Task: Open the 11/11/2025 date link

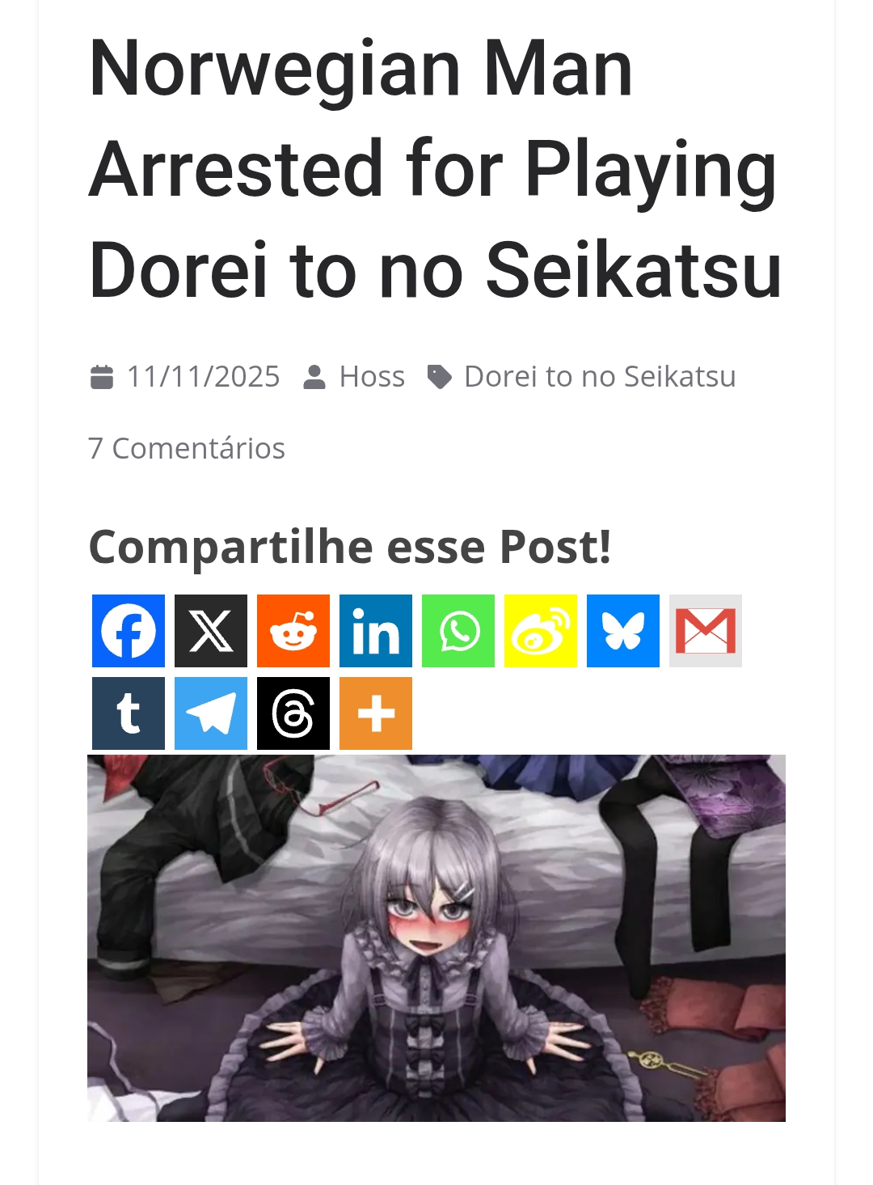Action: [x=203, y=377]
